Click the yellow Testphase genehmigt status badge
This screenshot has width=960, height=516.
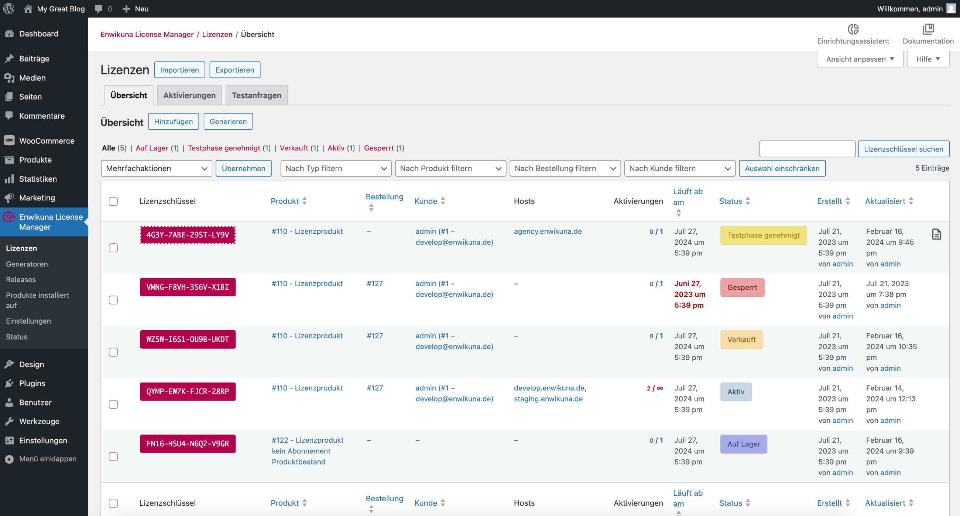[x=763, y=235]
